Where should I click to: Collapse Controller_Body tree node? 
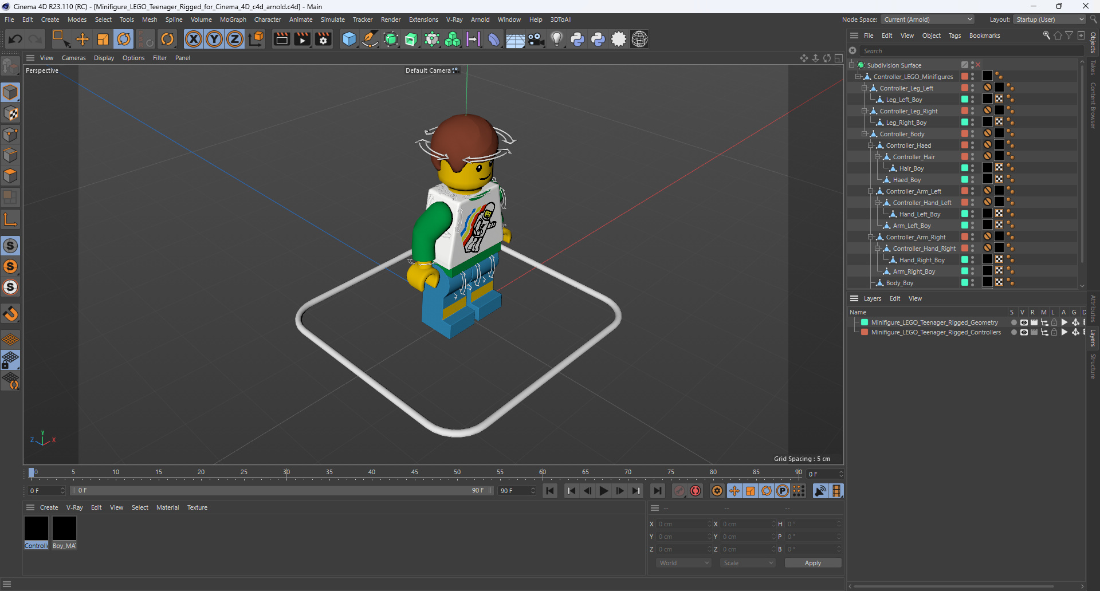tap(864, 134)
